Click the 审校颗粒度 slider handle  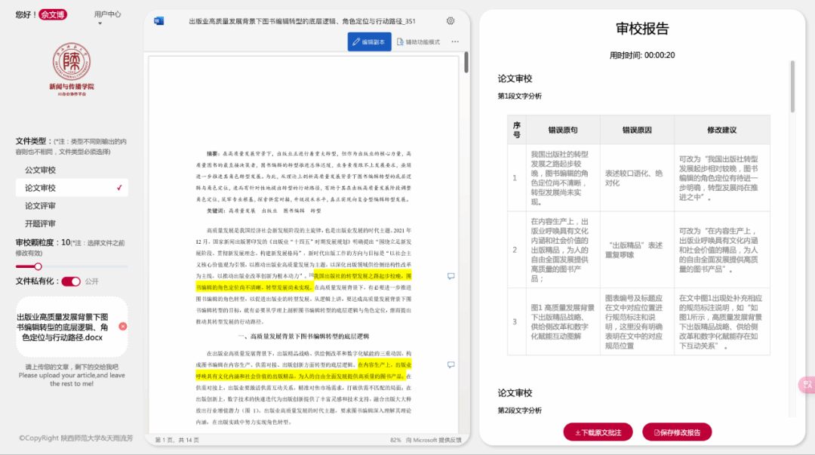(38, 266)
